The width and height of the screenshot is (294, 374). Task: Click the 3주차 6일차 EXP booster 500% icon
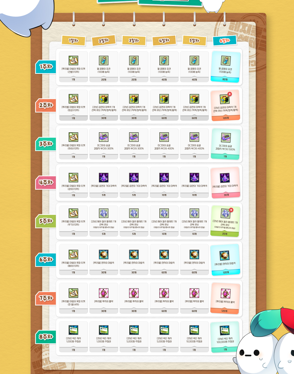point(226,138)
